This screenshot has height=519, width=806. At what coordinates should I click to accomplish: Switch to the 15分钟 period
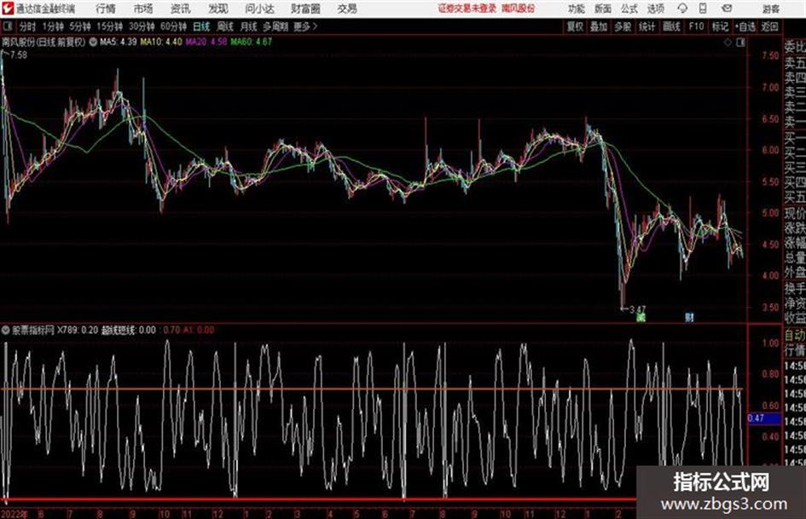pos(110,26)
